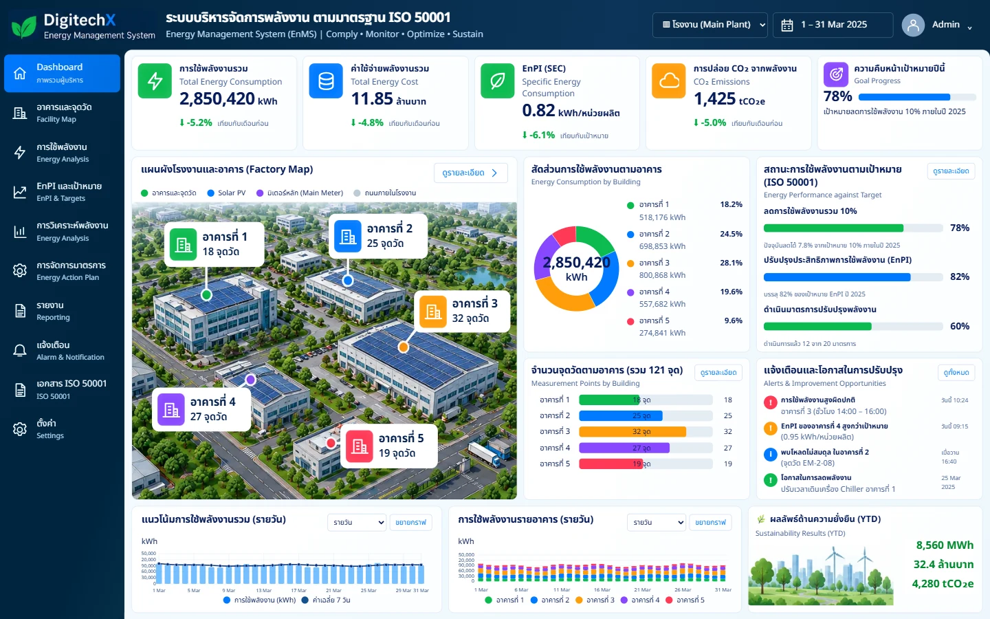
Task: Open daily dropdown in total energy trend chart
Action: [357, 523]
